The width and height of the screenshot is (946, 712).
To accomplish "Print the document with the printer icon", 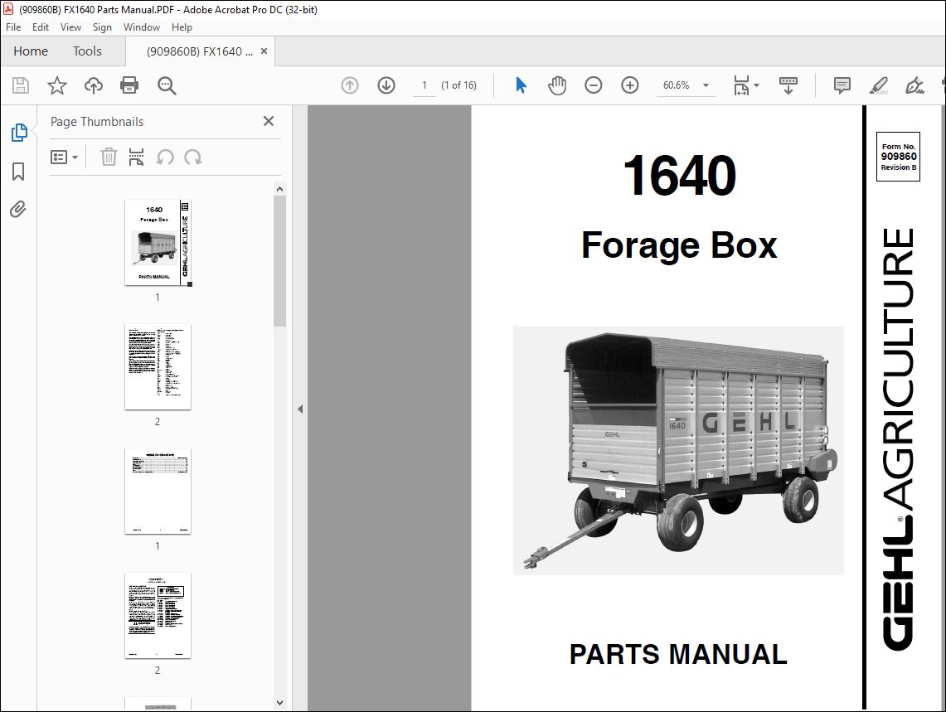I will 129,85.
